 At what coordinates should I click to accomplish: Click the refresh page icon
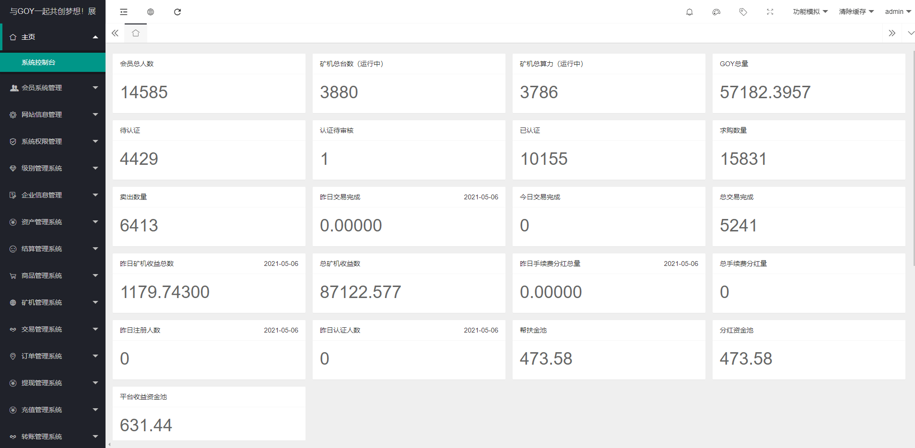tap(177, 12)
